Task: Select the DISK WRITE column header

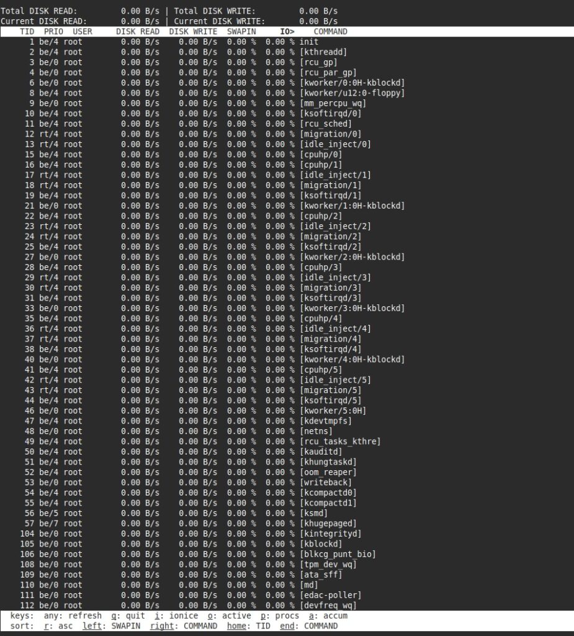Action: [193, 32]
